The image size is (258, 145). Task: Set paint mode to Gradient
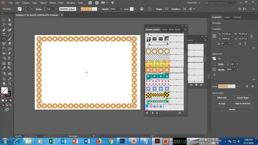click(7, 100)
